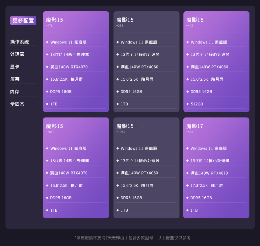Click 1TB in the 魔影17 card
The width and height of the screenshot is (260, 246).
pyautogui.click(x=194, y=210)
